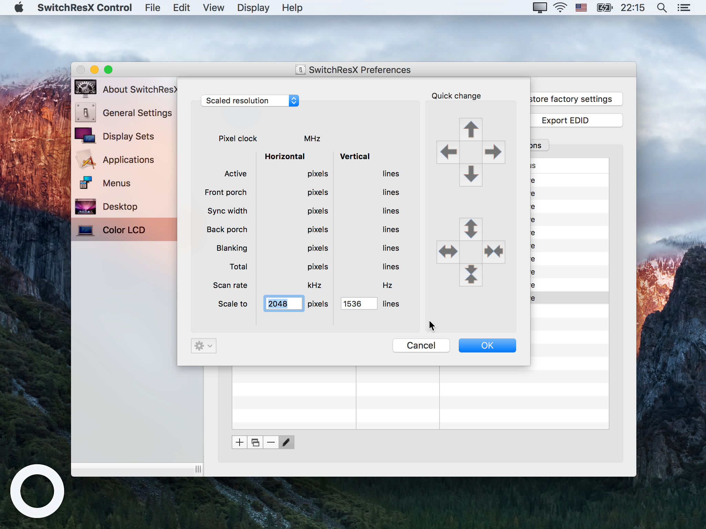Click the pencil edit button

tap(286, 442)
